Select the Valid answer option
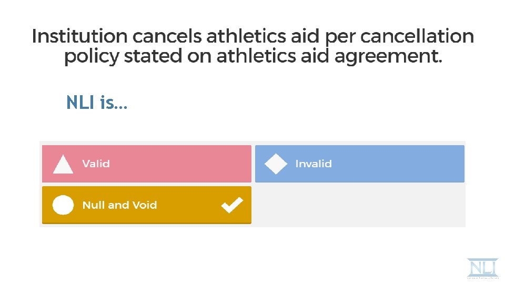 pyautogui.click(x=146, y=164)
